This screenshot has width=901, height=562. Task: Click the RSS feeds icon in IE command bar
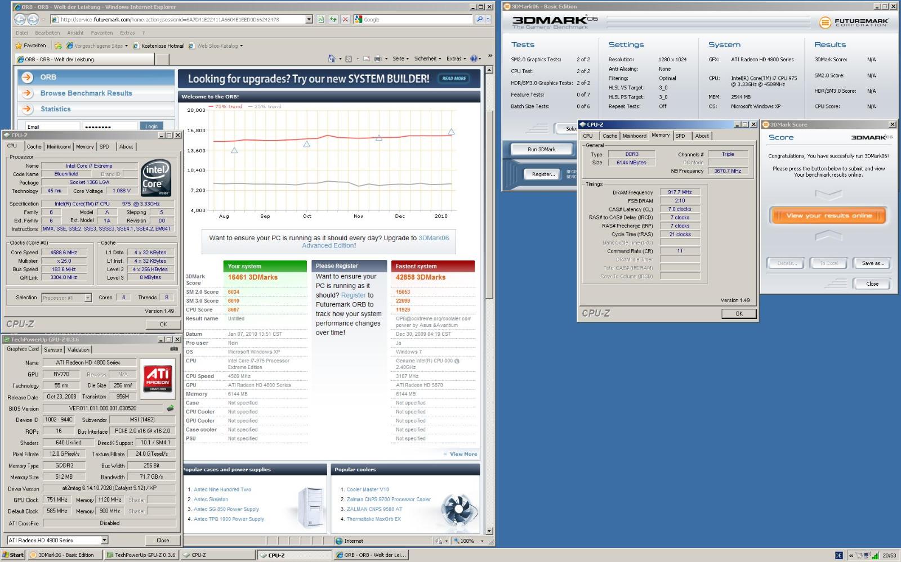pos(349,59)
